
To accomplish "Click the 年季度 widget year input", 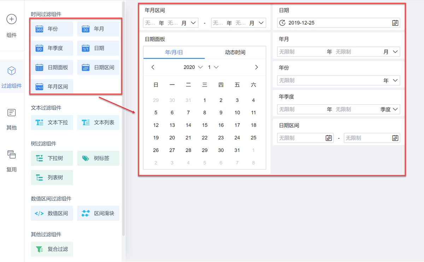I will (302, 110).
